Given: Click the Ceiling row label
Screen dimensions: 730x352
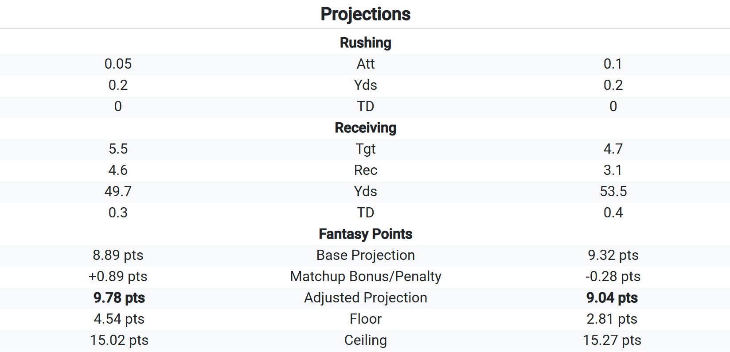Looking at the screenshot, I should [365, 340].
